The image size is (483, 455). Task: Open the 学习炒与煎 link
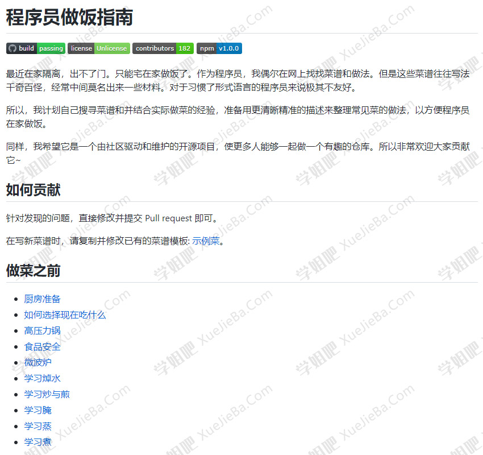[x=47, y=394]
